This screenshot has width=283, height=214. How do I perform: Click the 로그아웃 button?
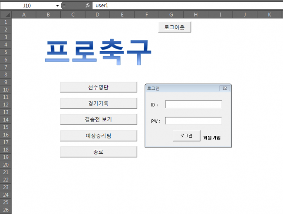click(x=174, y=27)
